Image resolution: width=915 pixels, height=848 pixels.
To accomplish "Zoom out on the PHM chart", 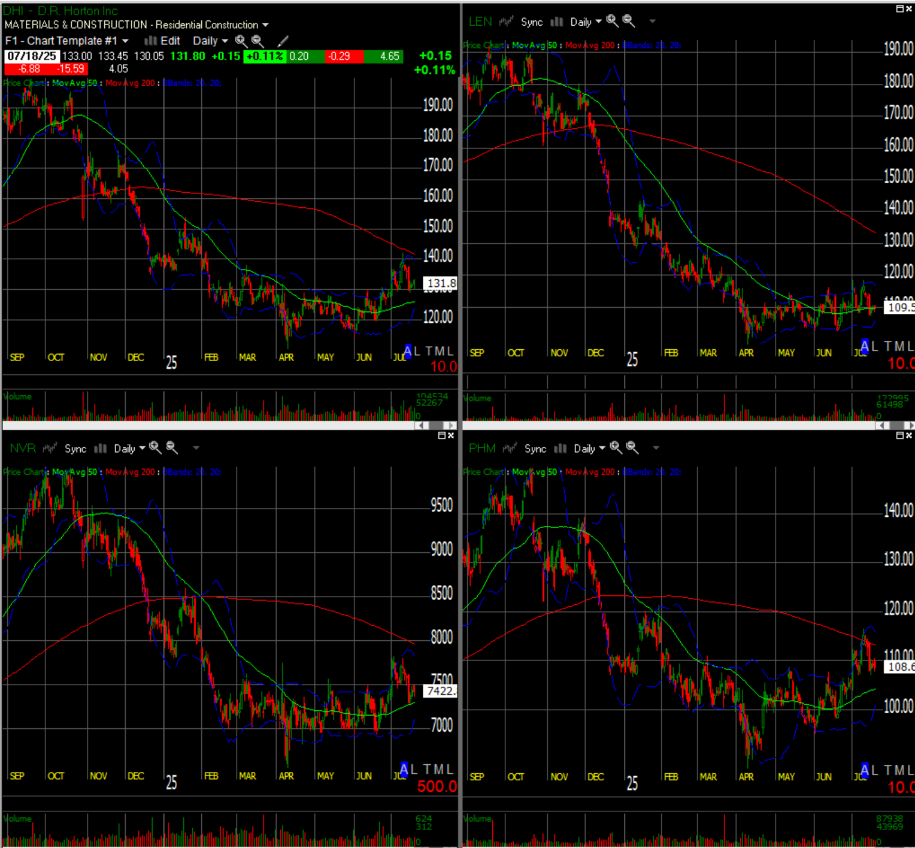I will tap(632, 447).
